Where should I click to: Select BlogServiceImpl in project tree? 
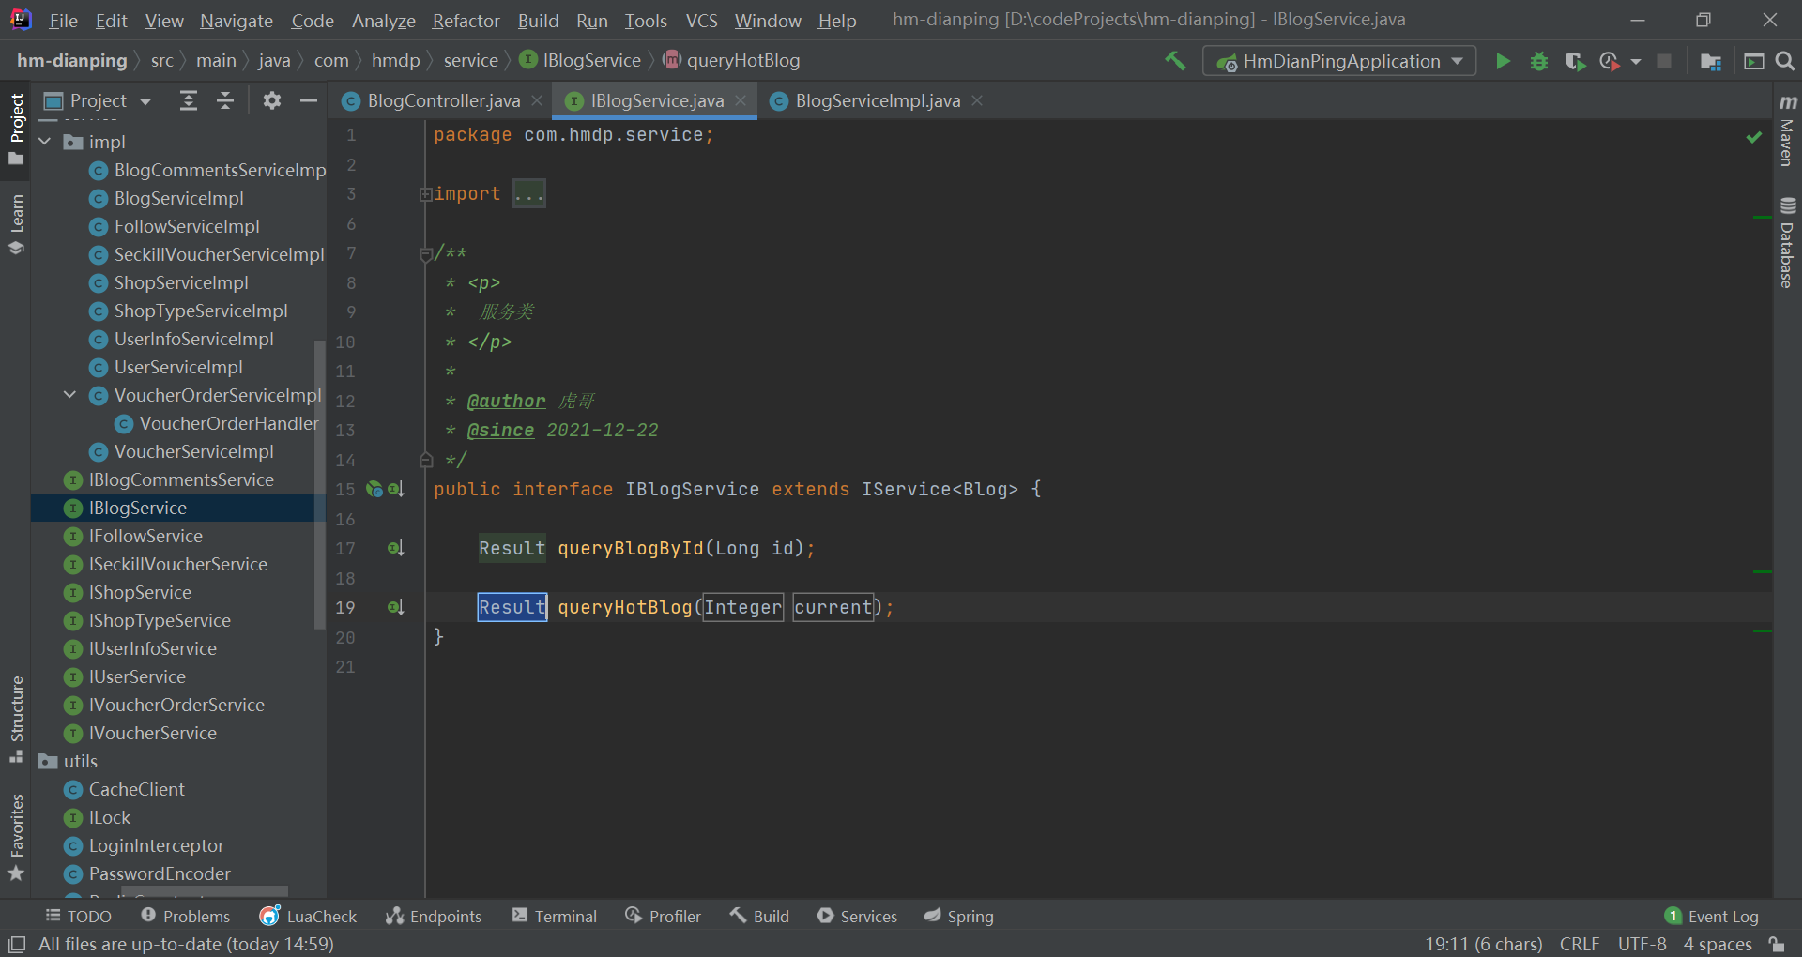coord(178,198)
